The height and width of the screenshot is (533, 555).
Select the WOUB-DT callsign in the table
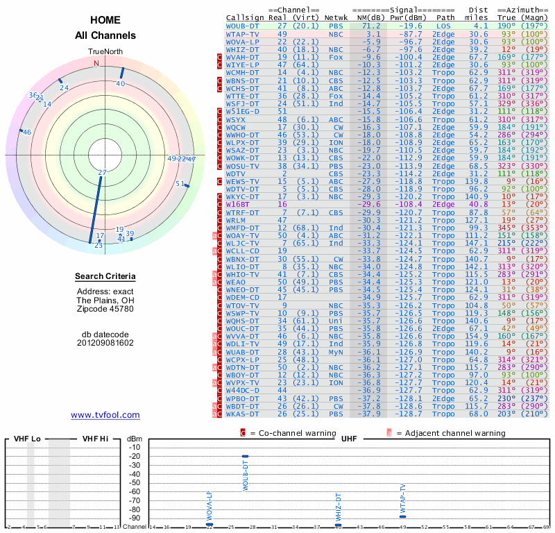[x=243, y=26]
